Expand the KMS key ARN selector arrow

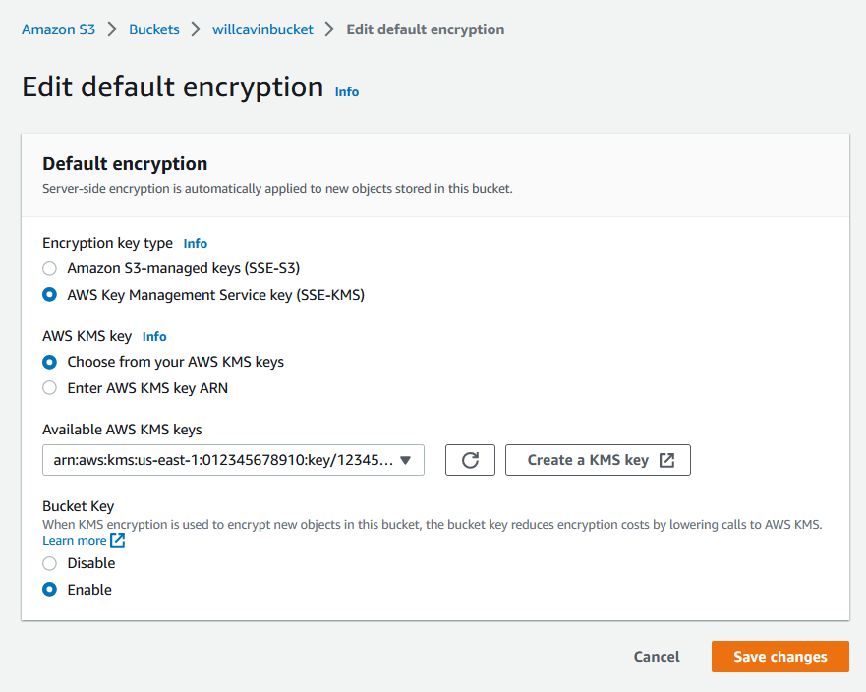pyautogui.click(x=406, y=459)
